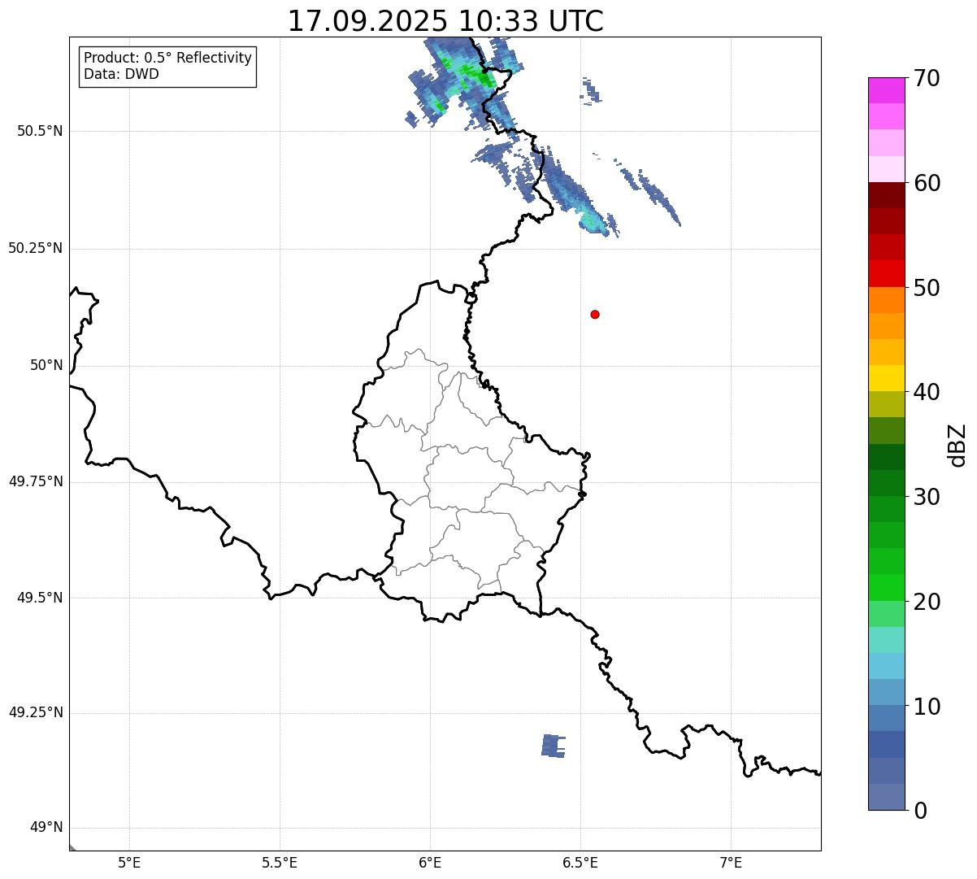977x879 pixels.
Task: Click the red station marker dot
Action: click(x=595, y=314)
